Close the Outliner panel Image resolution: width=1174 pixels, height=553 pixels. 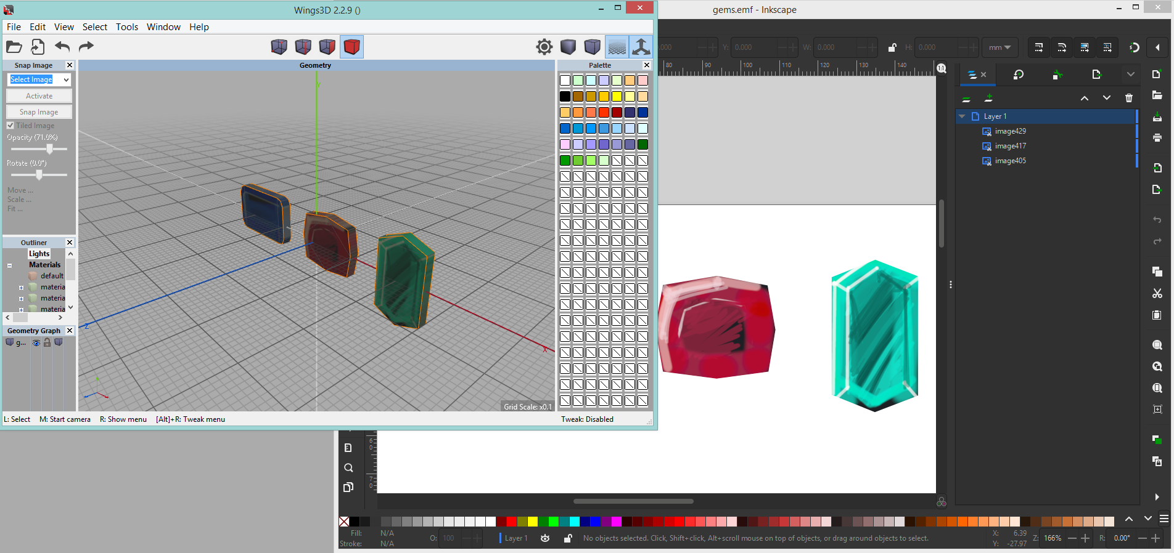[70, 243]
